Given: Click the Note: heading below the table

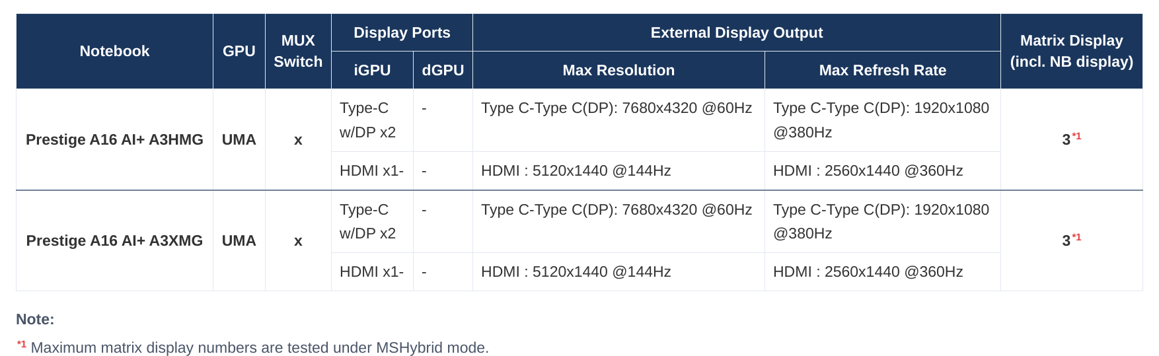Looking at the screenshot, I should pos(35,319).
